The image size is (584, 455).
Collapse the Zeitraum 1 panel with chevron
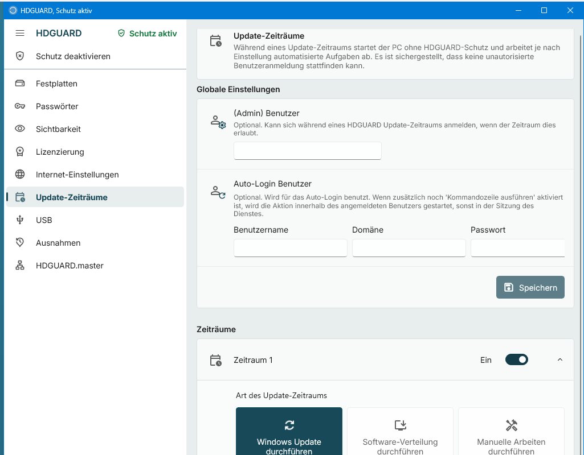pos(560,359)
